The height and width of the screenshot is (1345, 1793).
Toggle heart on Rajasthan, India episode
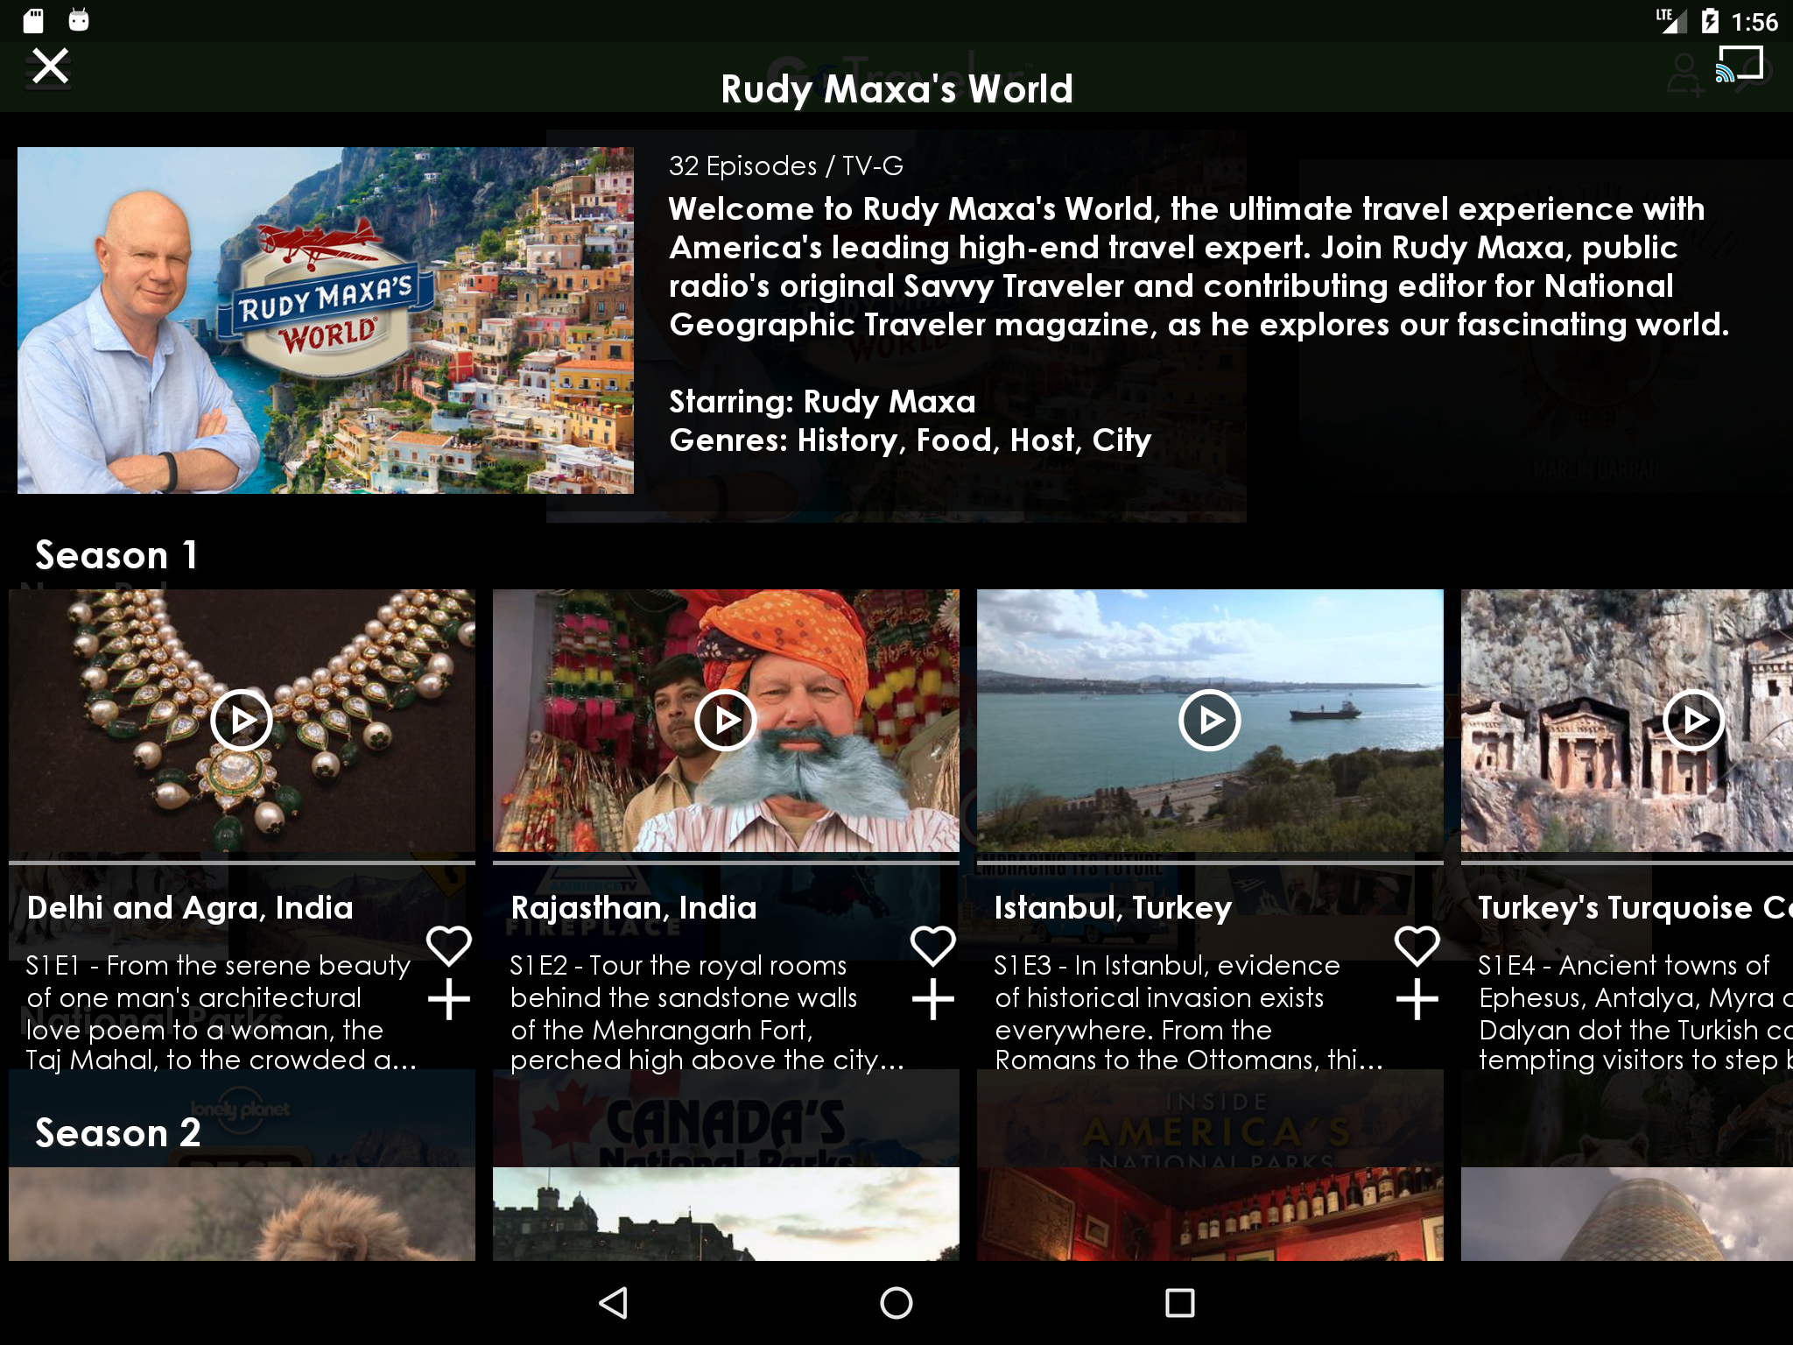pyautogui.click(x=933, y=946)
